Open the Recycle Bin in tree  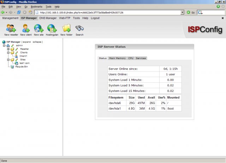pos(21,66)
